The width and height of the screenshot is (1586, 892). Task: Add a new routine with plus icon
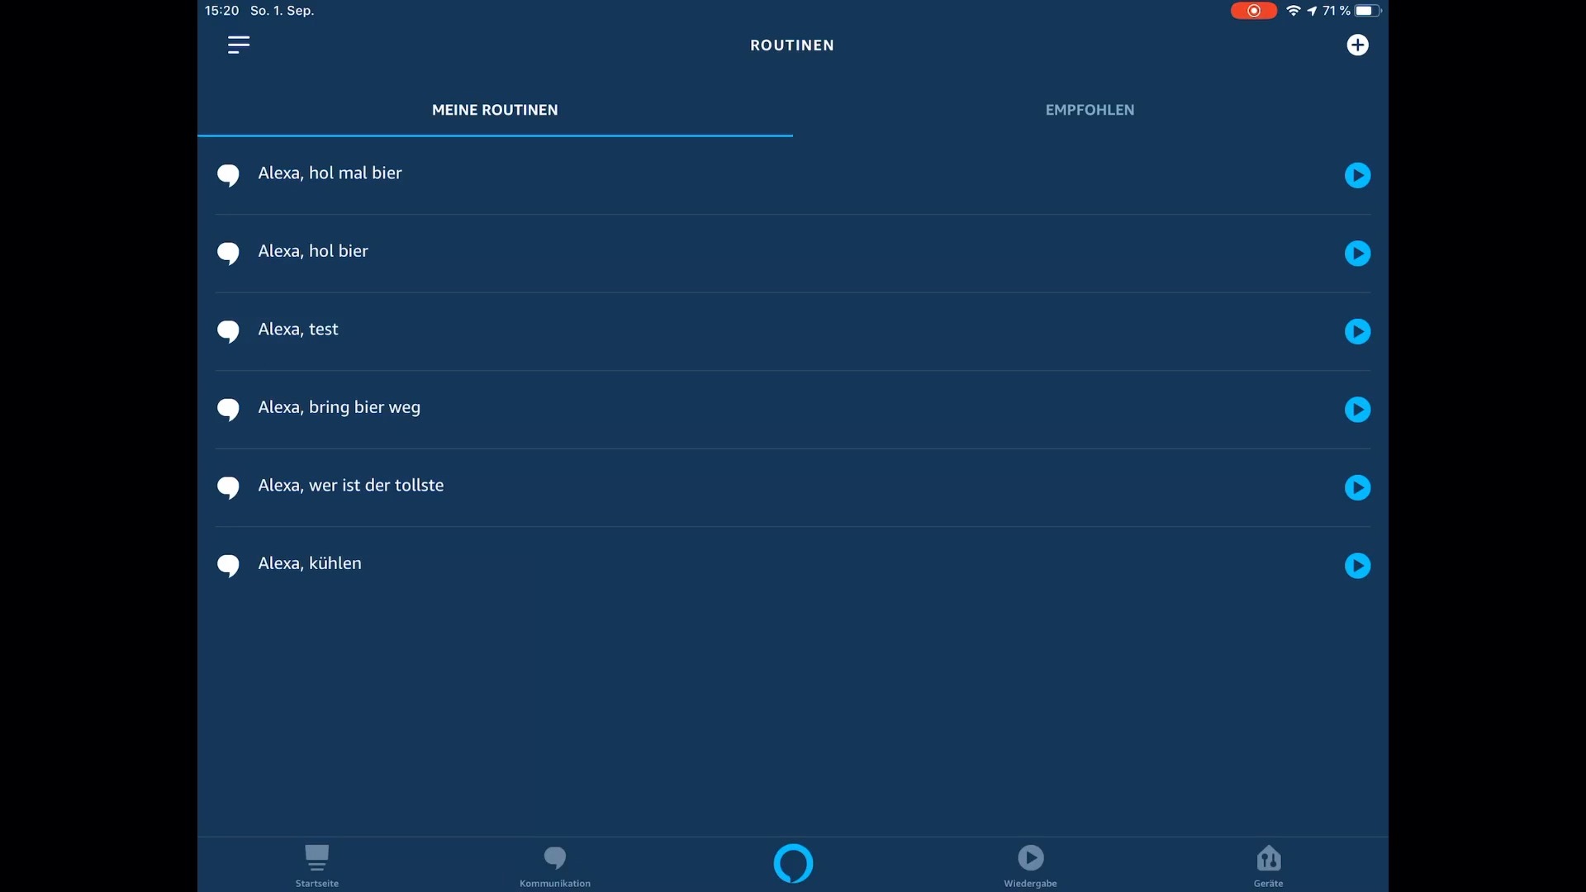point(1357,45)
